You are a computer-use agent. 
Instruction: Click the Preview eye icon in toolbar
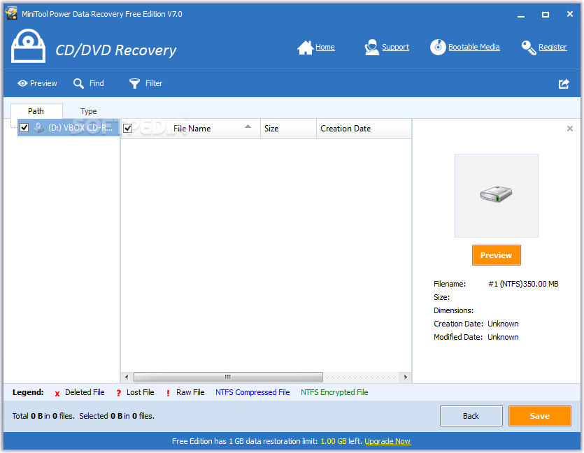pyautogui.click(x=22, y=83)
